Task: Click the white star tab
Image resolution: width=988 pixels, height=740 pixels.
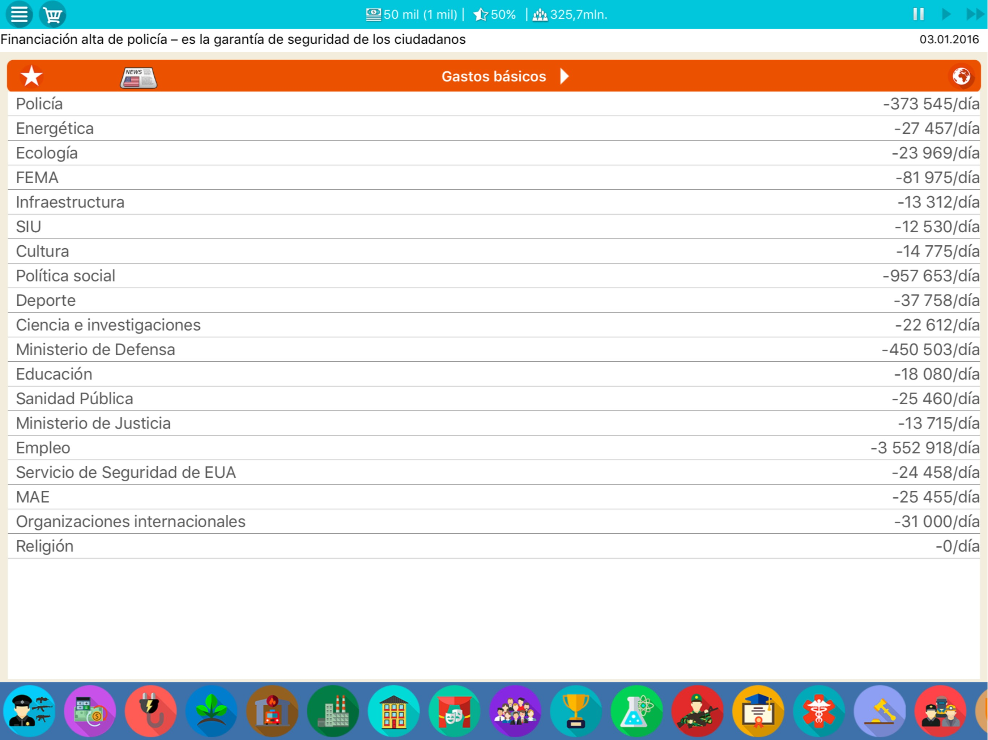Action: click(32, 76)
